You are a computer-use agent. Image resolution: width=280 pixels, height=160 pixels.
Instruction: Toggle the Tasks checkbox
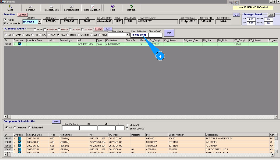pyautogui.click(x=5, y=20)
